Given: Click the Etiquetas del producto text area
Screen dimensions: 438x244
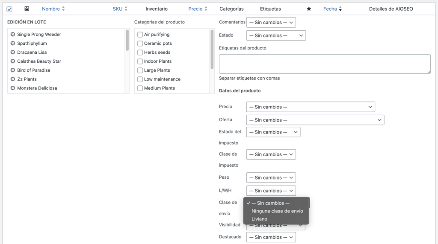Looking at the screenshot, I should [324, 64].
